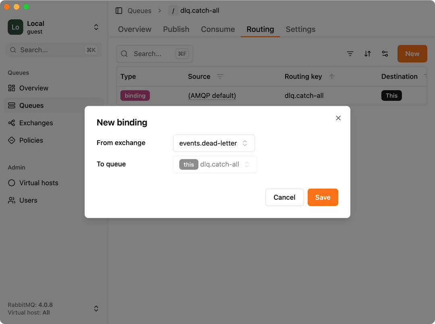Open the filter options icon above the bindings table
This screenshot has height=324, width=435.
pos(350,53)
